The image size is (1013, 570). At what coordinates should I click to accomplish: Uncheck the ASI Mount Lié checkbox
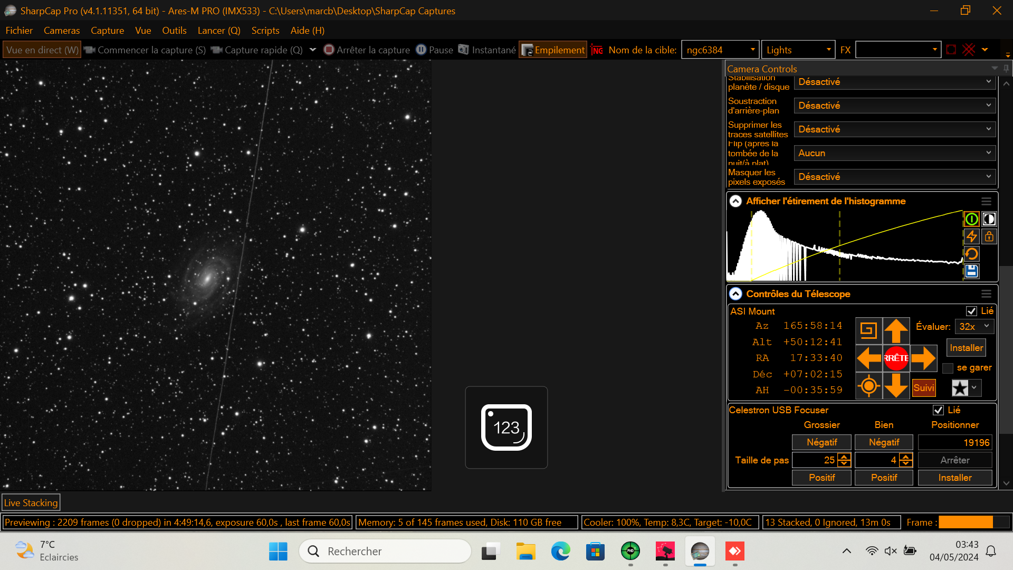pos(971,311)
